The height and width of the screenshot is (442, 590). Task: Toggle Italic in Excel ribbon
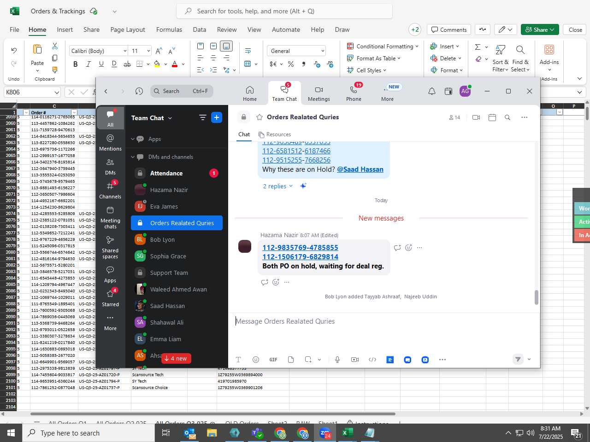(x=88, y=64)
